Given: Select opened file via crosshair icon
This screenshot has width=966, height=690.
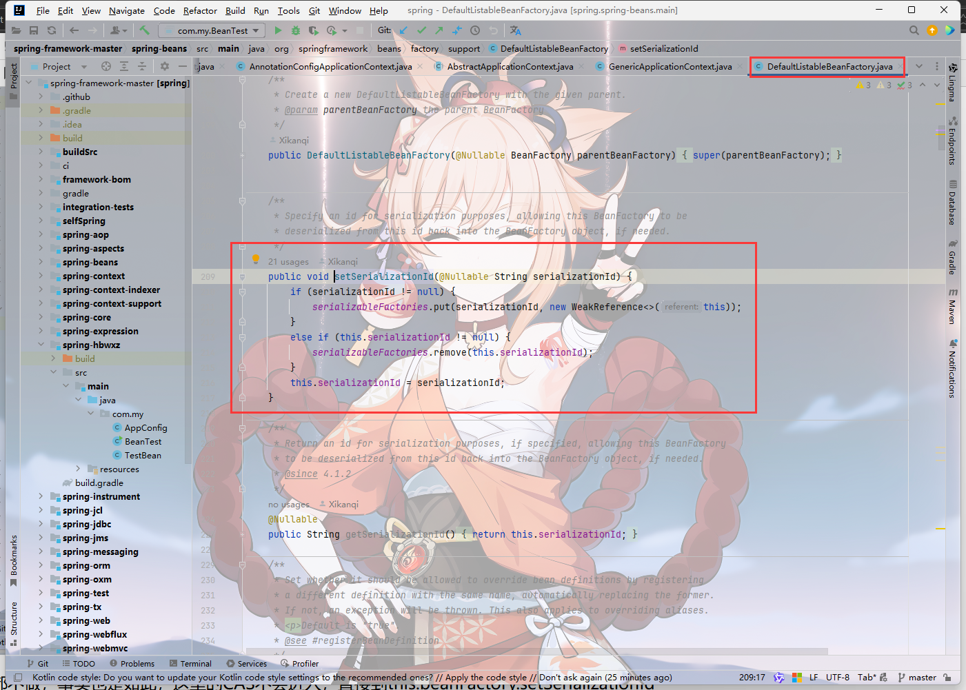Looking at the screenshot, I should 106,66.
